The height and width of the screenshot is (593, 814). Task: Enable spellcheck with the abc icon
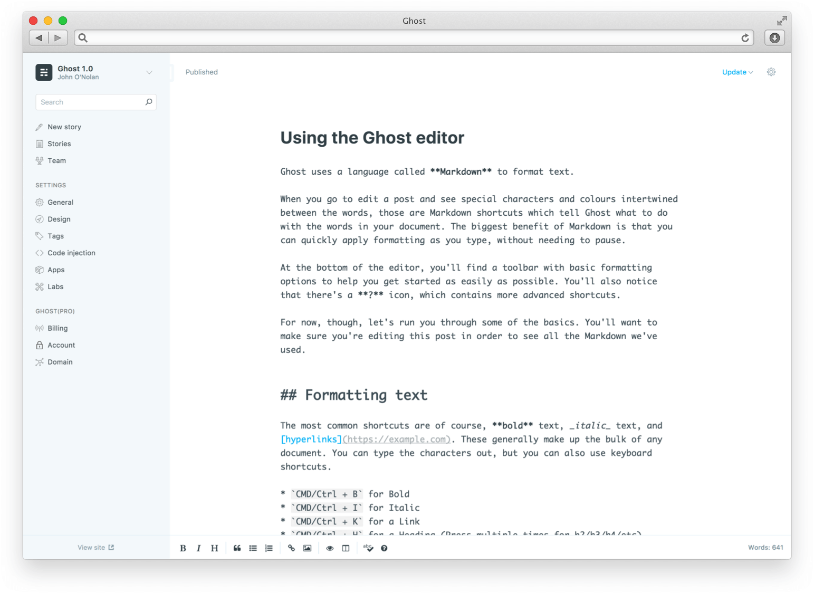pyautogui.click(x=368, y=548)
